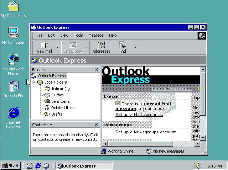
Task: Select the My Documents desktop icon
Action: (x=14, y=10)
